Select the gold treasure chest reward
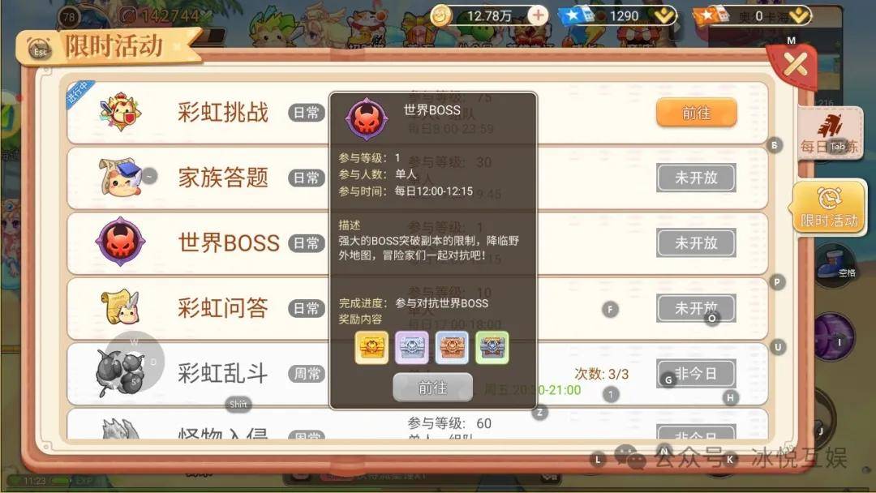This screenshot has width=876, height=493. pyautogui.click(x=371, y=347)
